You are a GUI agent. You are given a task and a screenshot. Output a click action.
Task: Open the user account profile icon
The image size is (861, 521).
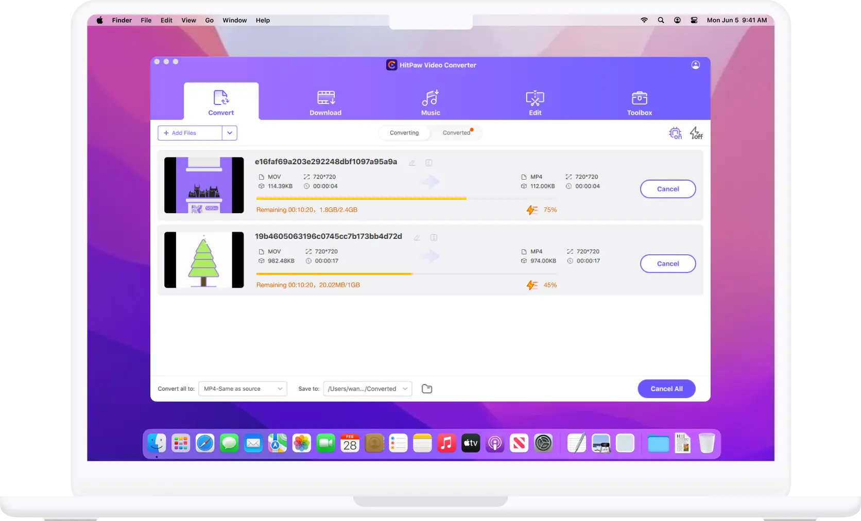tap(696, 65)
